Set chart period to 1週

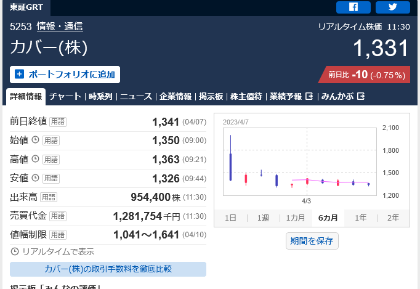pyautogui.click(x=263, y=218)
